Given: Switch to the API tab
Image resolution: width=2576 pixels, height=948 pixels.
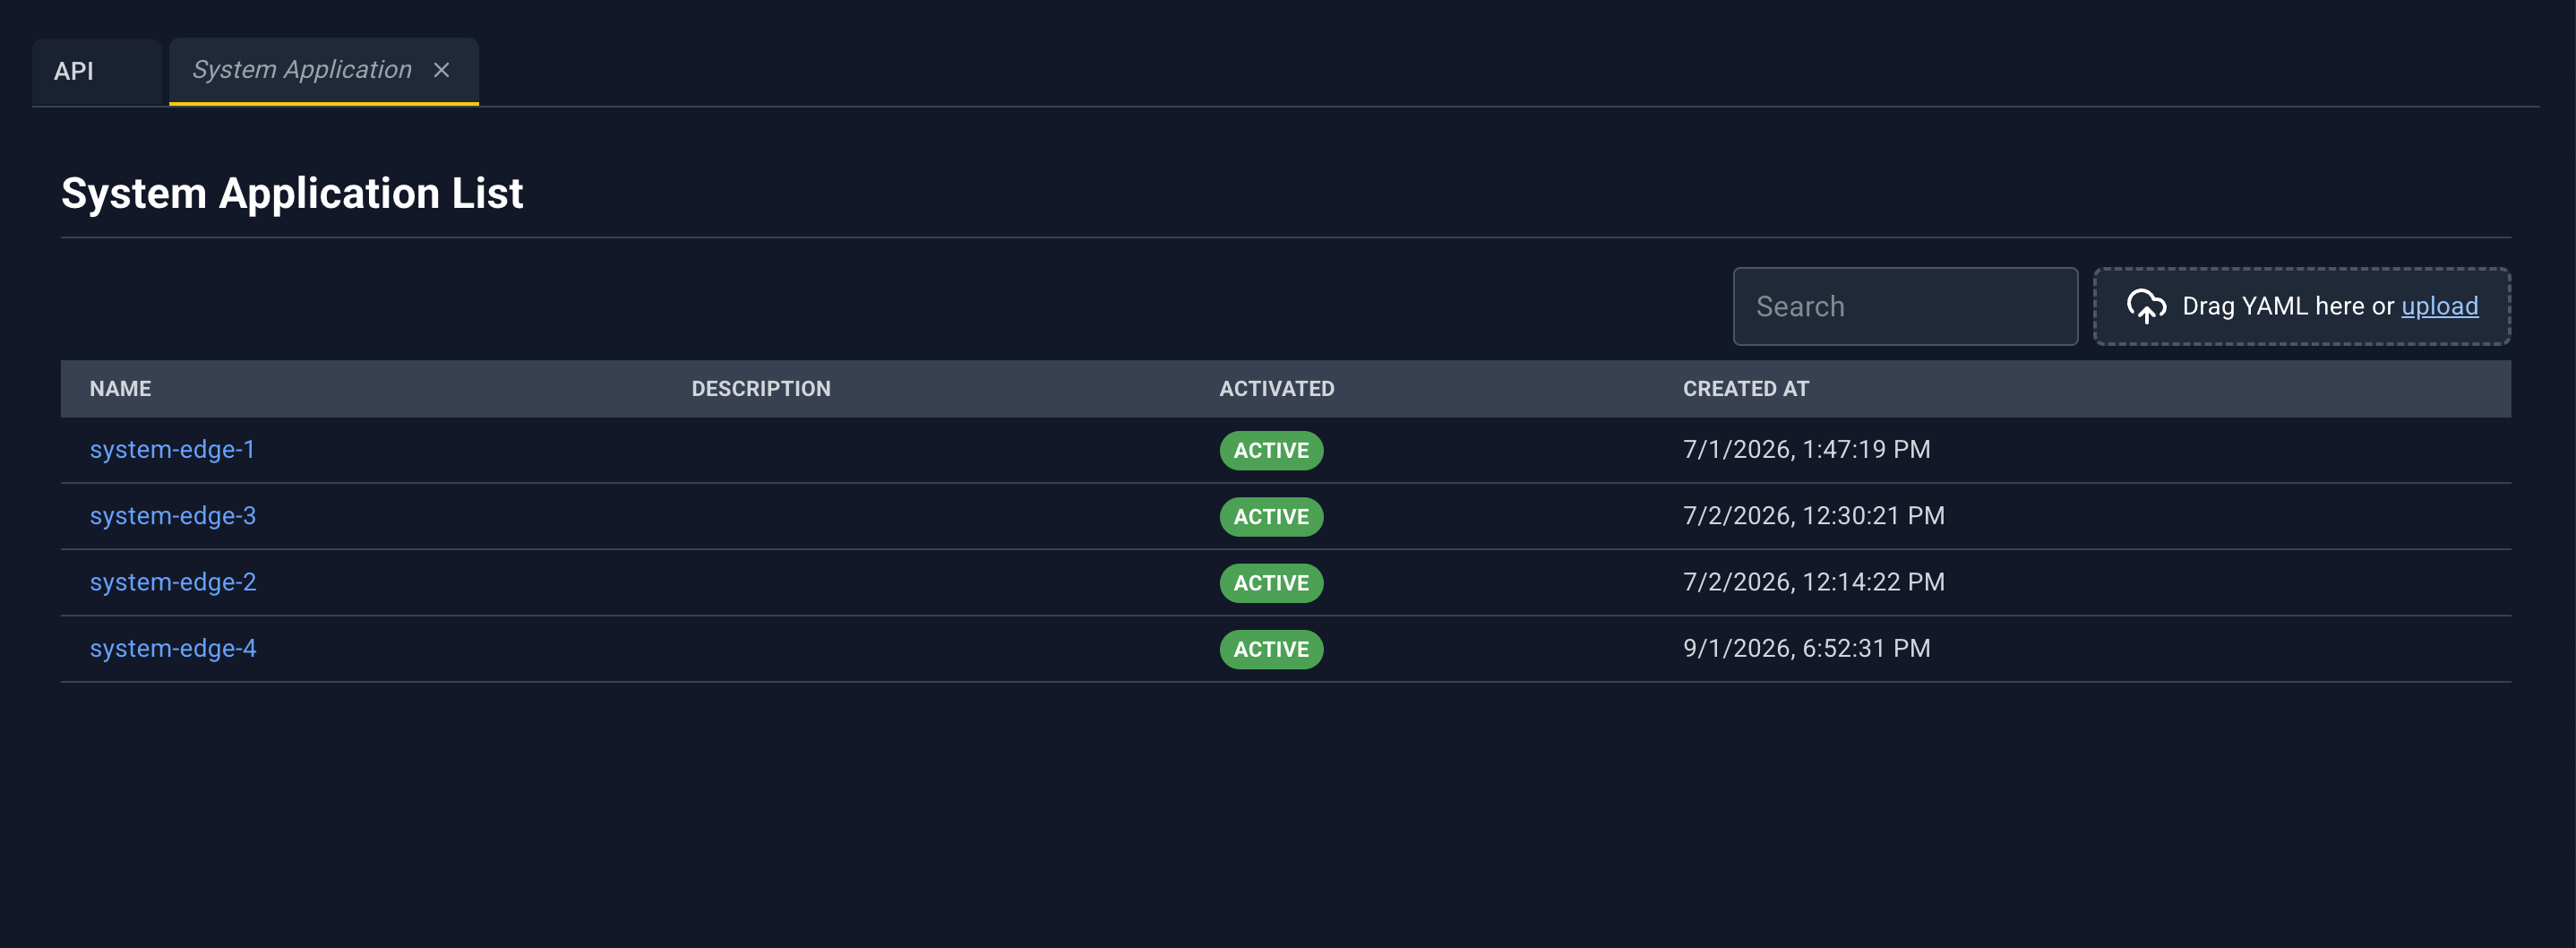Looking at the screenshot, I should coord(74,71).
